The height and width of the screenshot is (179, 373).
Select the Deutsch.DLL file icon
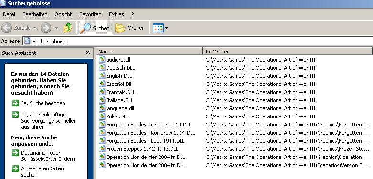(102, 67)
